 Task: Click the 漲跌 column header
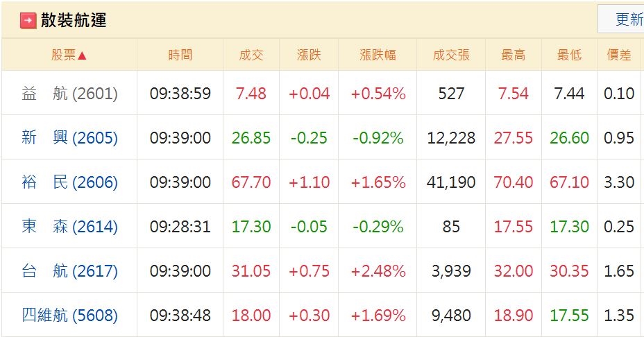point(309,55)
